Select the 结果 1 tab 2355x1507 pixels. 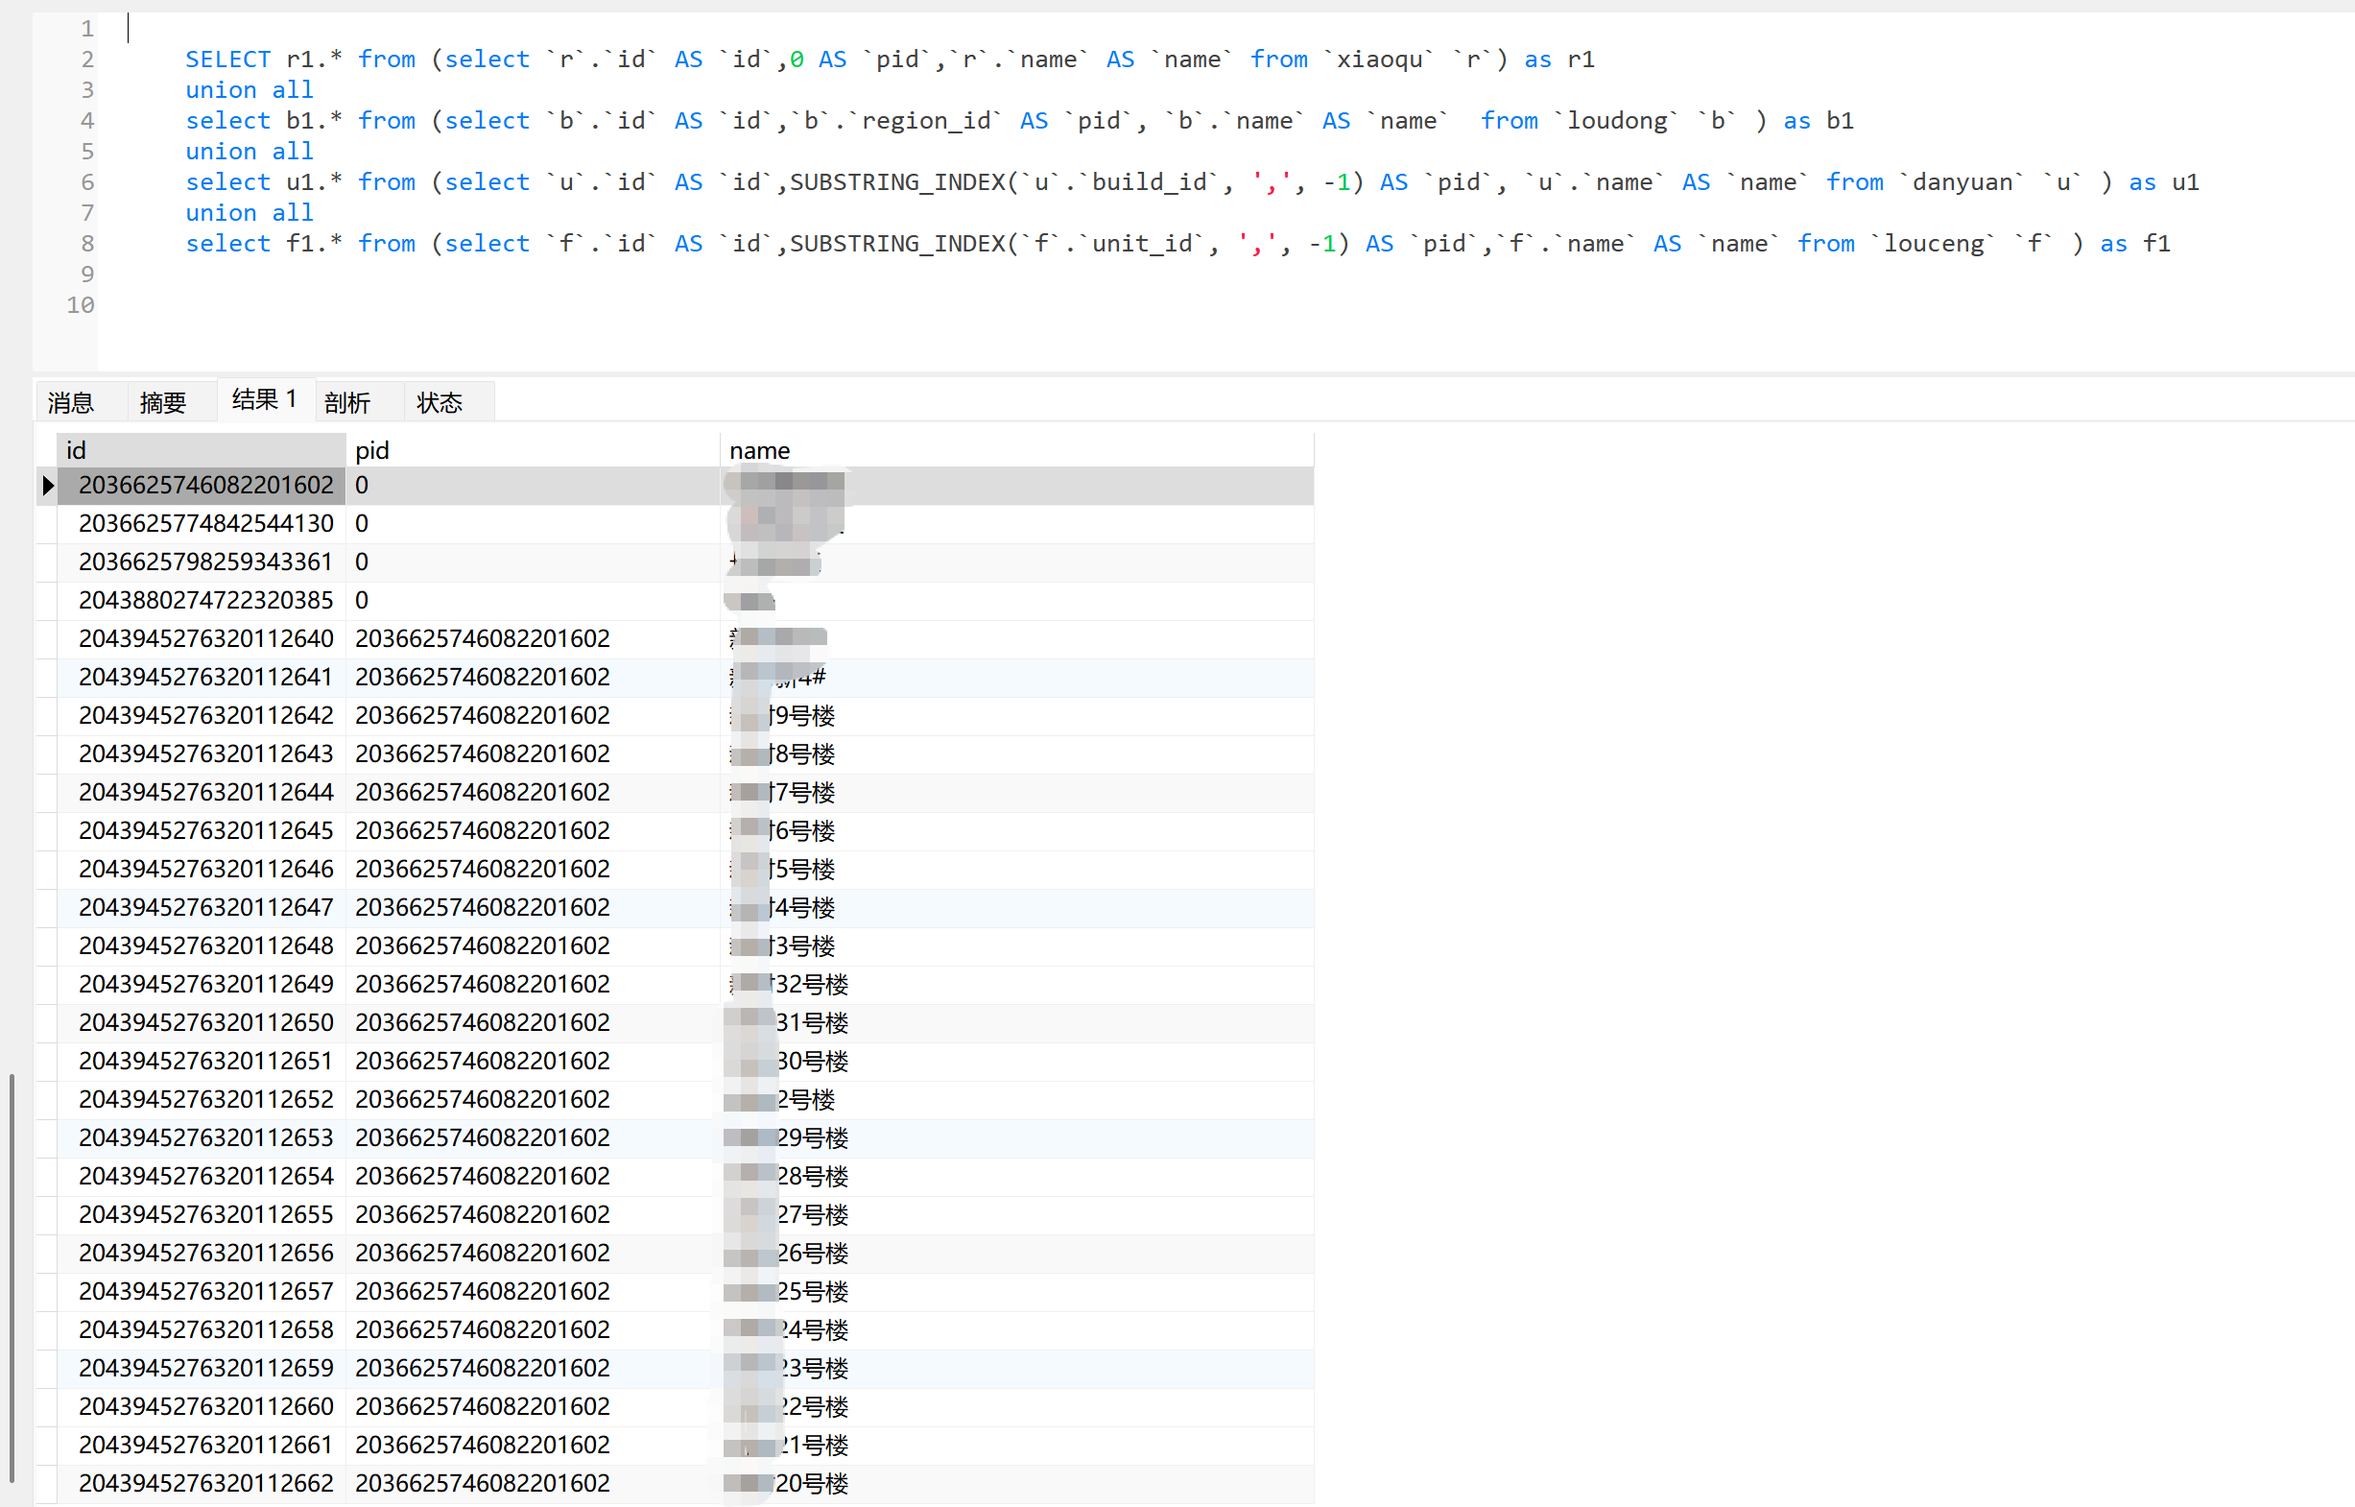(264, 399)
